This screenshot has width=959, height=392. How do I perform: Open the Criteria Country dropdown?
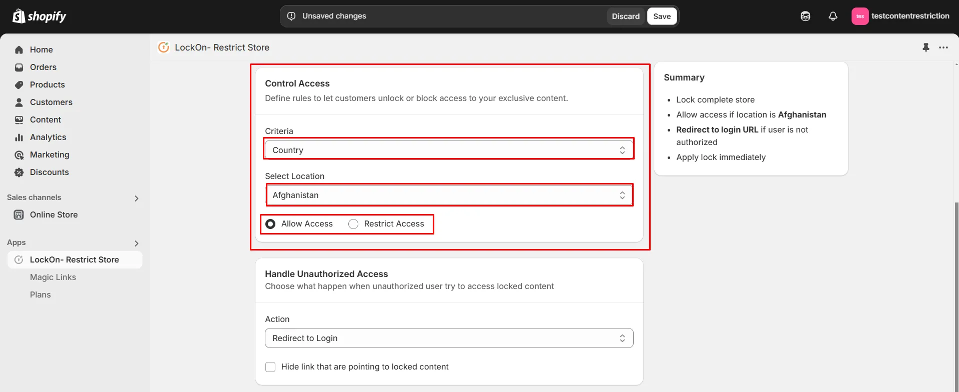(x=449, y=149)
